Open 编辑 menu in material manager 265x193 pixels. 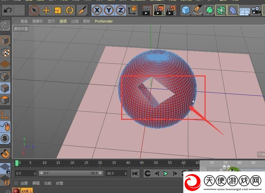pyautogui.click(x=36, y=183)
